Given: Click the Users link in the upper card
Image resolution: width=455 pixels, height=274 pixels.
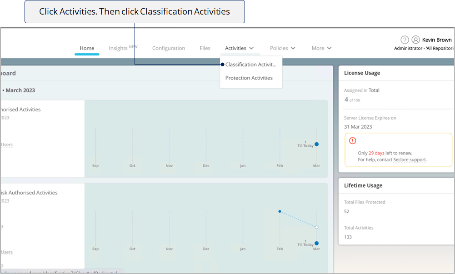Looking at the screenshot, I should (7, 144).
